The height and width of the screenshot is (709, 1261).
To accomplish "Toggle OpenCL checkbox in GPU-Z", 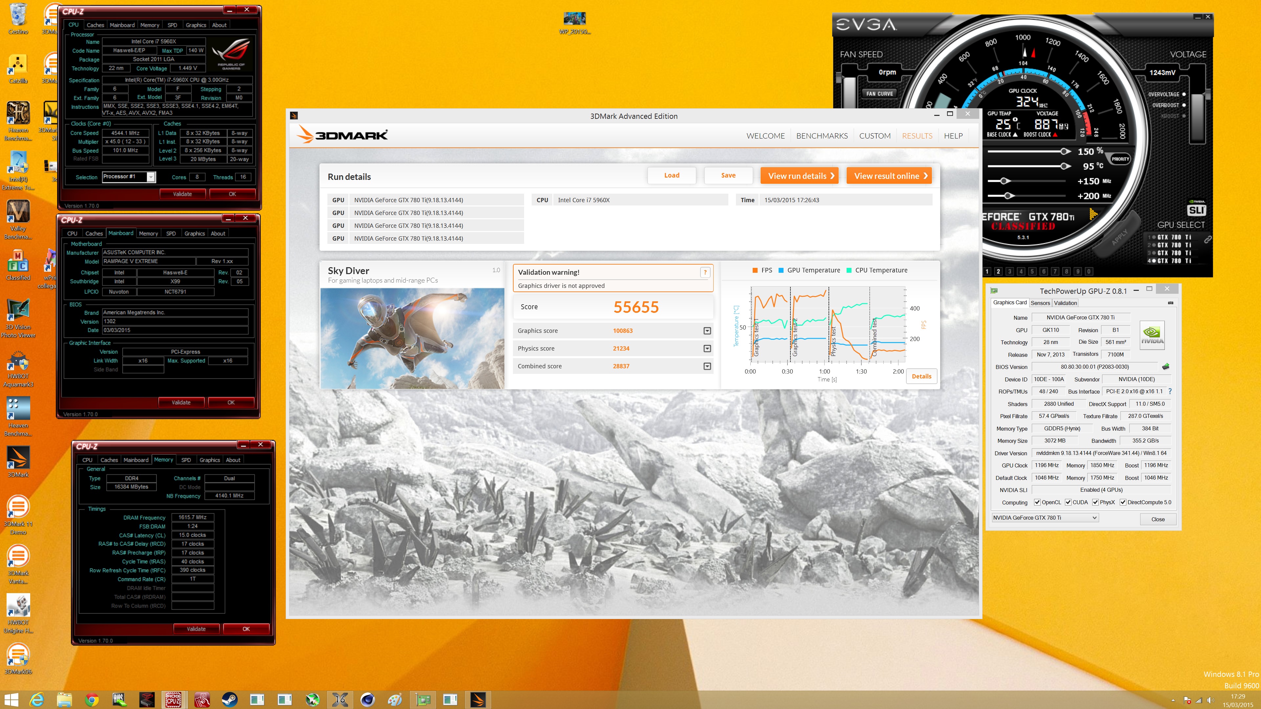I will (x=1037, y=502).
